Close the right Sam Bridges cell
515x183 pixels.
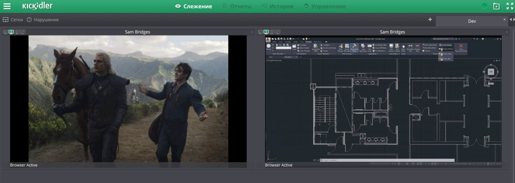coord(507,32)
